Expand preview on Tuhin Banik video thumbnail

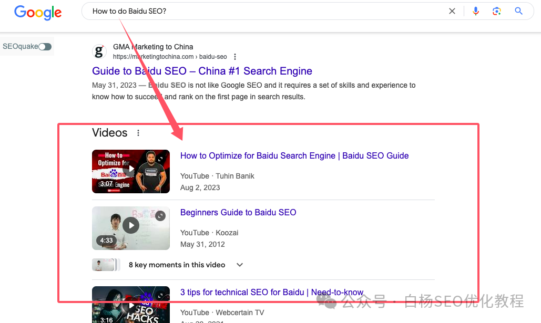[x=160, y=159]
